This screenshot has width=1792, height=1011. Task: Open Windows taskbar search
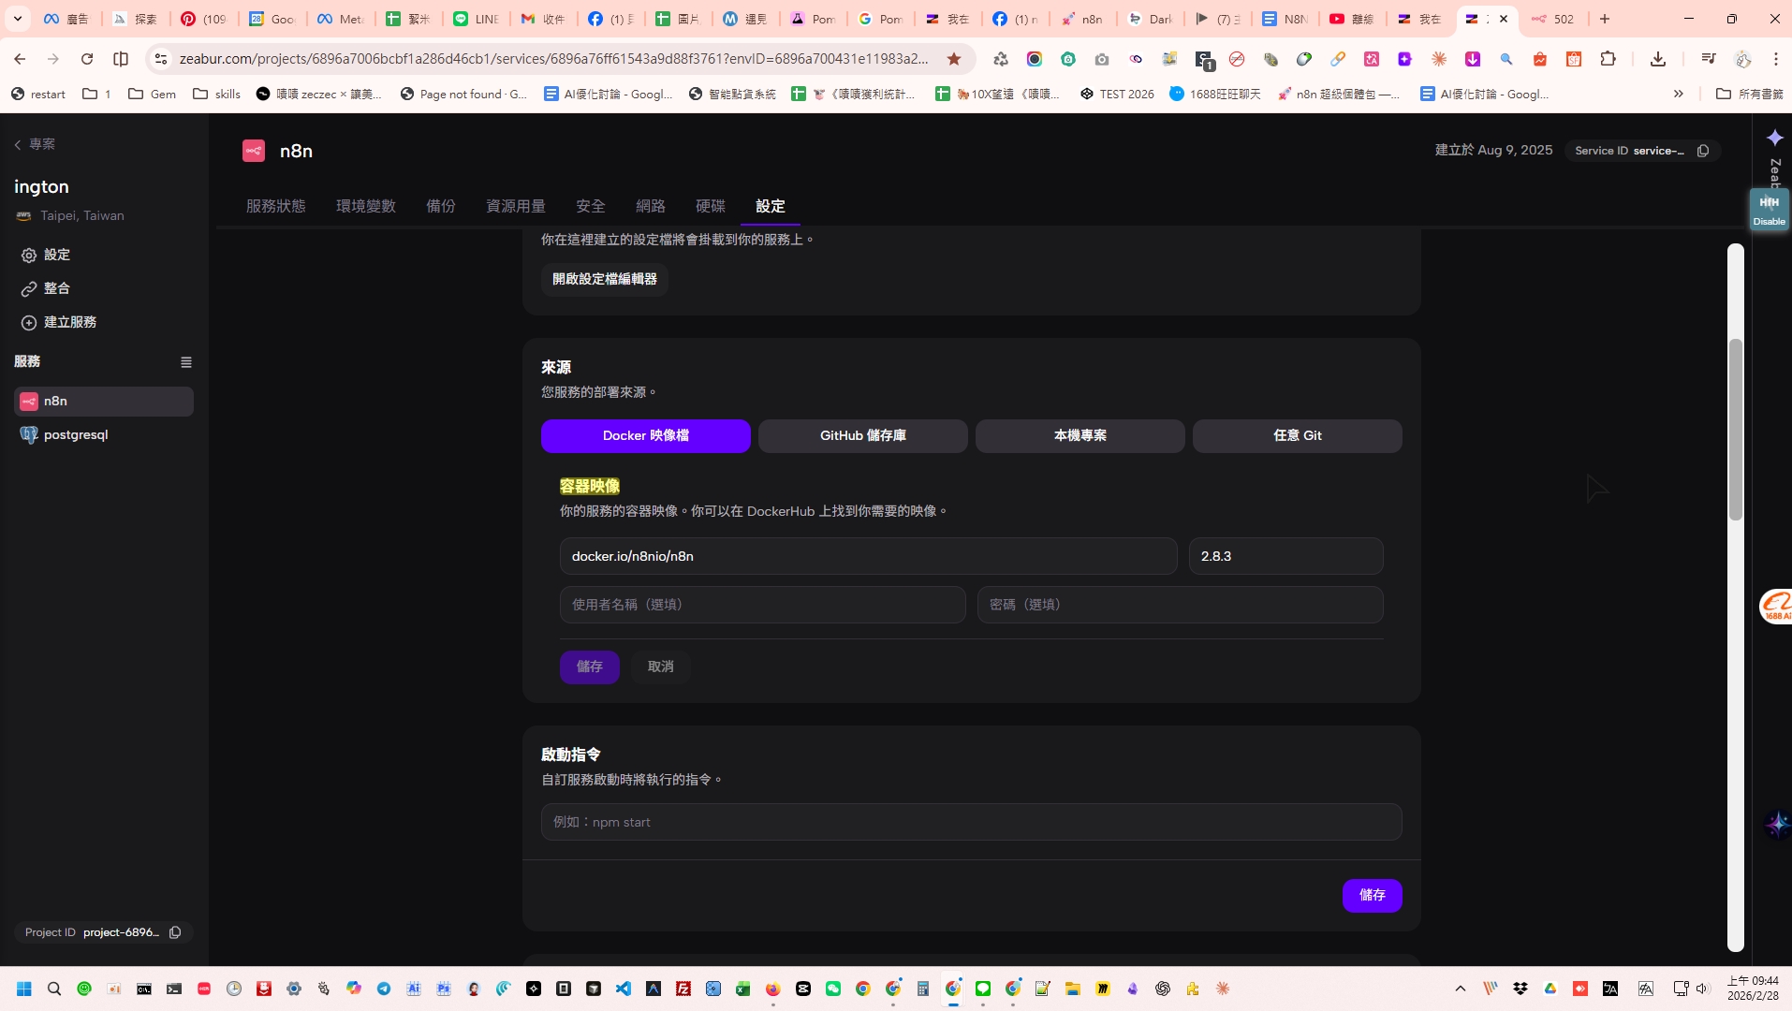54,989
